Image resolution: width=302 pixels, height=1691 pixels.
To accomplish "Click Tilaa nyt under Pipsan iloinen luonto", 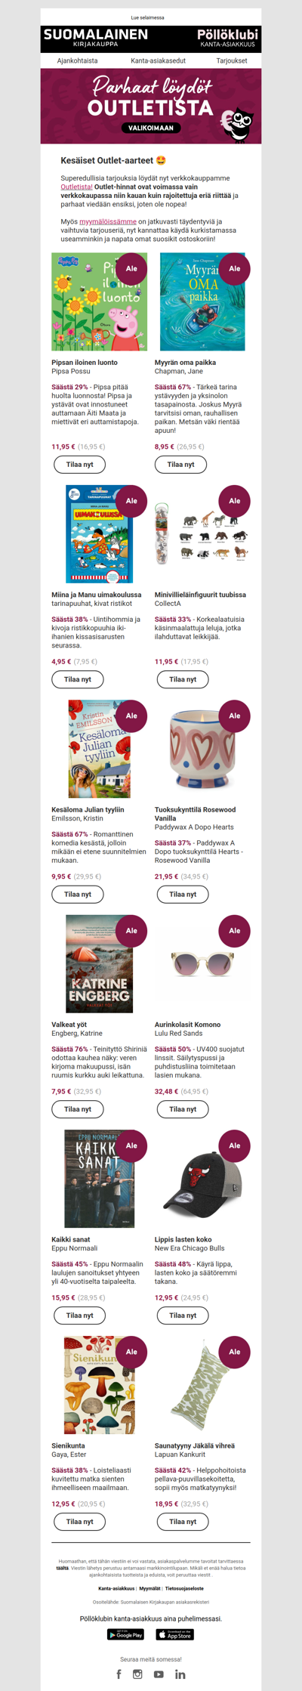I will click(x=79, y=465).
